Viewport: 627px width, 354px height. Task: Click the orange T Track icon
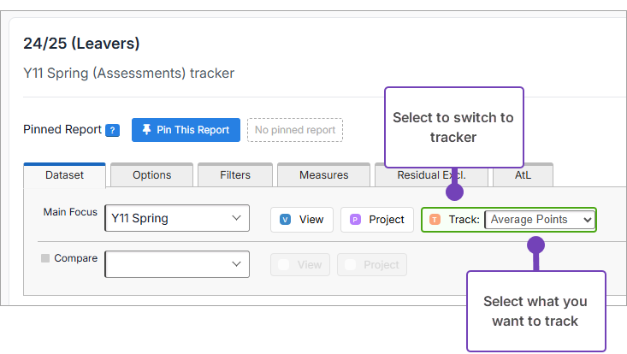point(435,220)
